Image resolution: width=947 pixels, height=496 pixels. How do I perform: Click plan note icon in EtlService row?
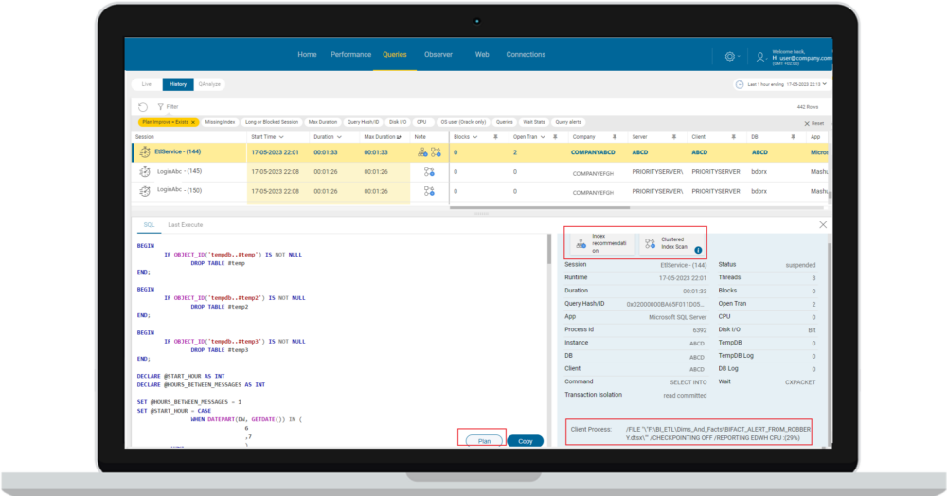pyautogui.click(x=436, y=152)
